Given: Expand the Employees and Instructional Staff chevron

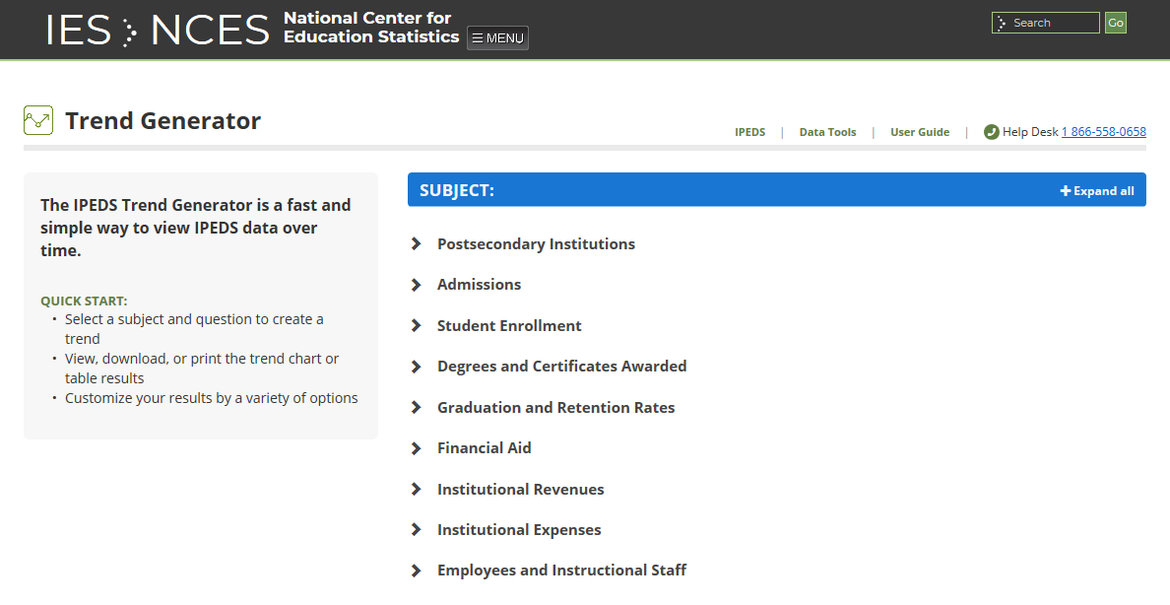Looking at the screenshot, I should (x=417, y=571).
